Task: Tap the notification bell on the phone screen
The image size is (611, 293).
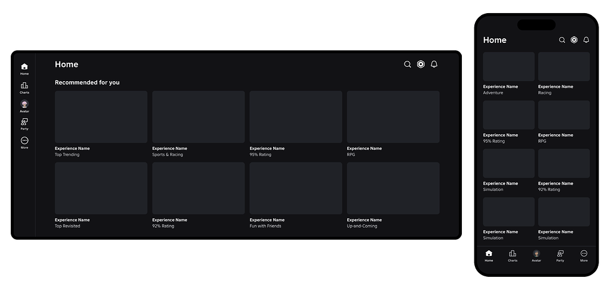Action: click(x=586, y=40)
